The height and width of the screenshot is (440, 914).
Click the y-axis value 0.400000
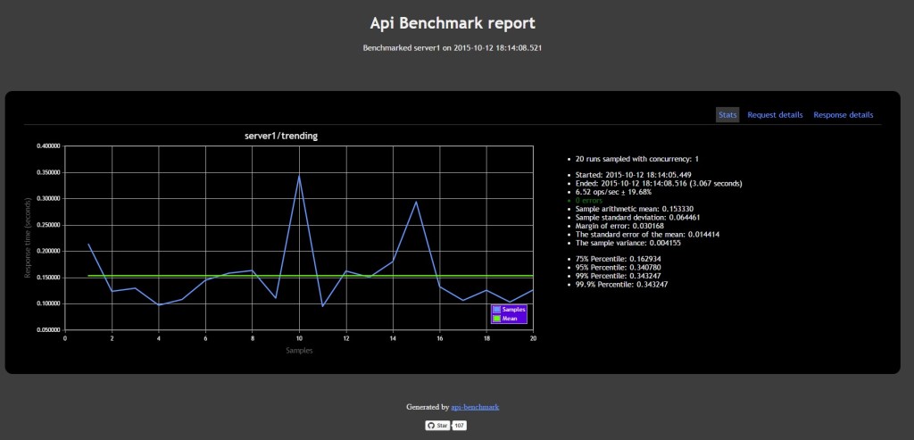tap(48, 146)
